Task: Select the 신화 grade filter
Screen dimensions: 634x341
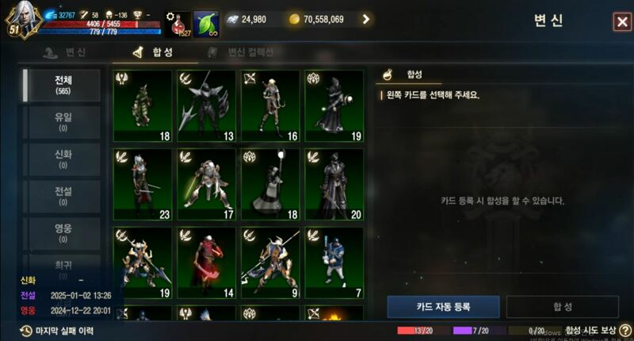Action: (x=63, y=159)
